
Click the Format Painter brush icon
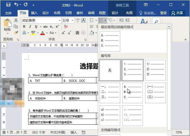[x=16, y=33]
